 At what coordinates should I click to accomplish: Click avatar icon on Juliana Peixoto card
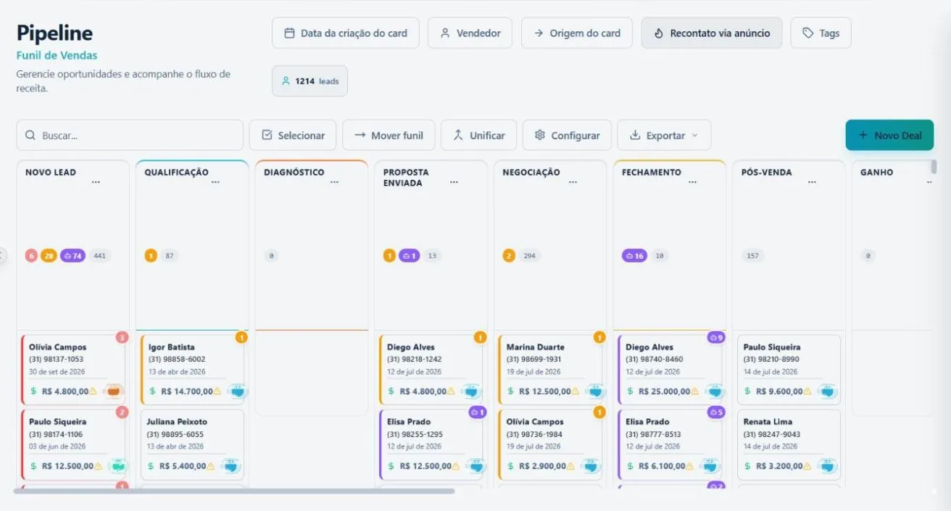pyautogui.click(x=231, y=466)
